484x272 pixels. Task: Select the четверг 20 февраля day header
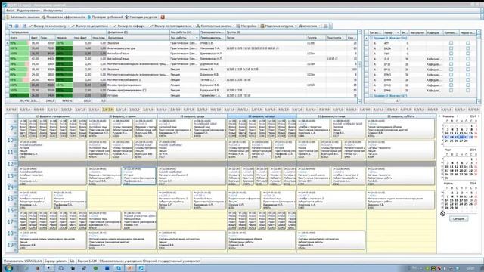click(262, 116)
